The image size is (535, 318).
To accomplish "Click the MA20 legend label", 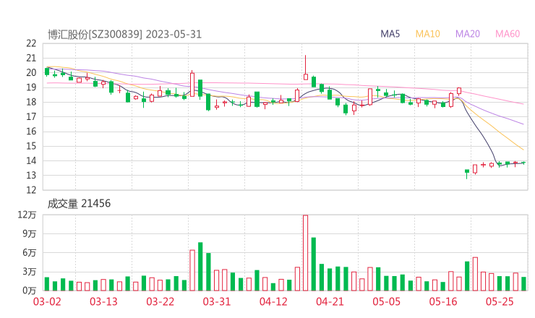I will tap(468, 34).
